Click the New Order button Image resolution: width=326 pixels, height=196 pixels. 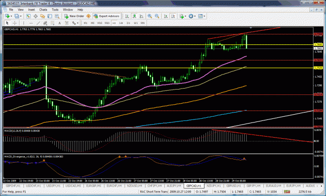74,16
